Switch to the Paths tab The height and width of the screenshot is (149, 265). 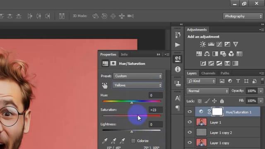click(x=225, y=73)
